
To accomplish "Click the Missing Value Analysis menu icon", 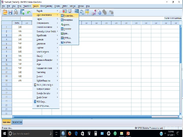I will (35, 85).
